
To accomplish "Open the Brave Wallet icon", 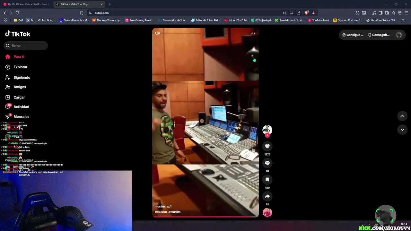I will coord(387,13).
